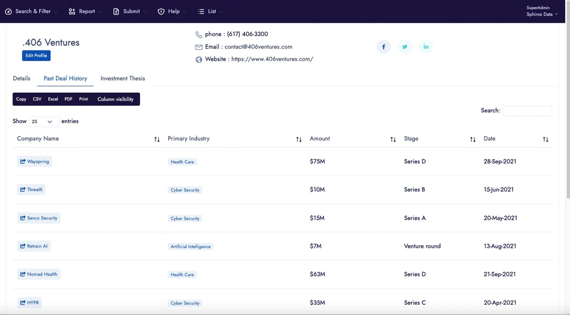This screenshot has width=570, height=315.
Task: Export the table to Excel
Action: 53,99
